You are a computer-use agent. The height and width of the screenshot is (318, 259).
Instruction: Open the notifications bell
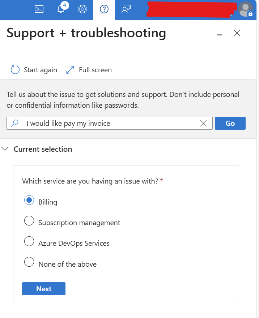[x=61, y=9]
